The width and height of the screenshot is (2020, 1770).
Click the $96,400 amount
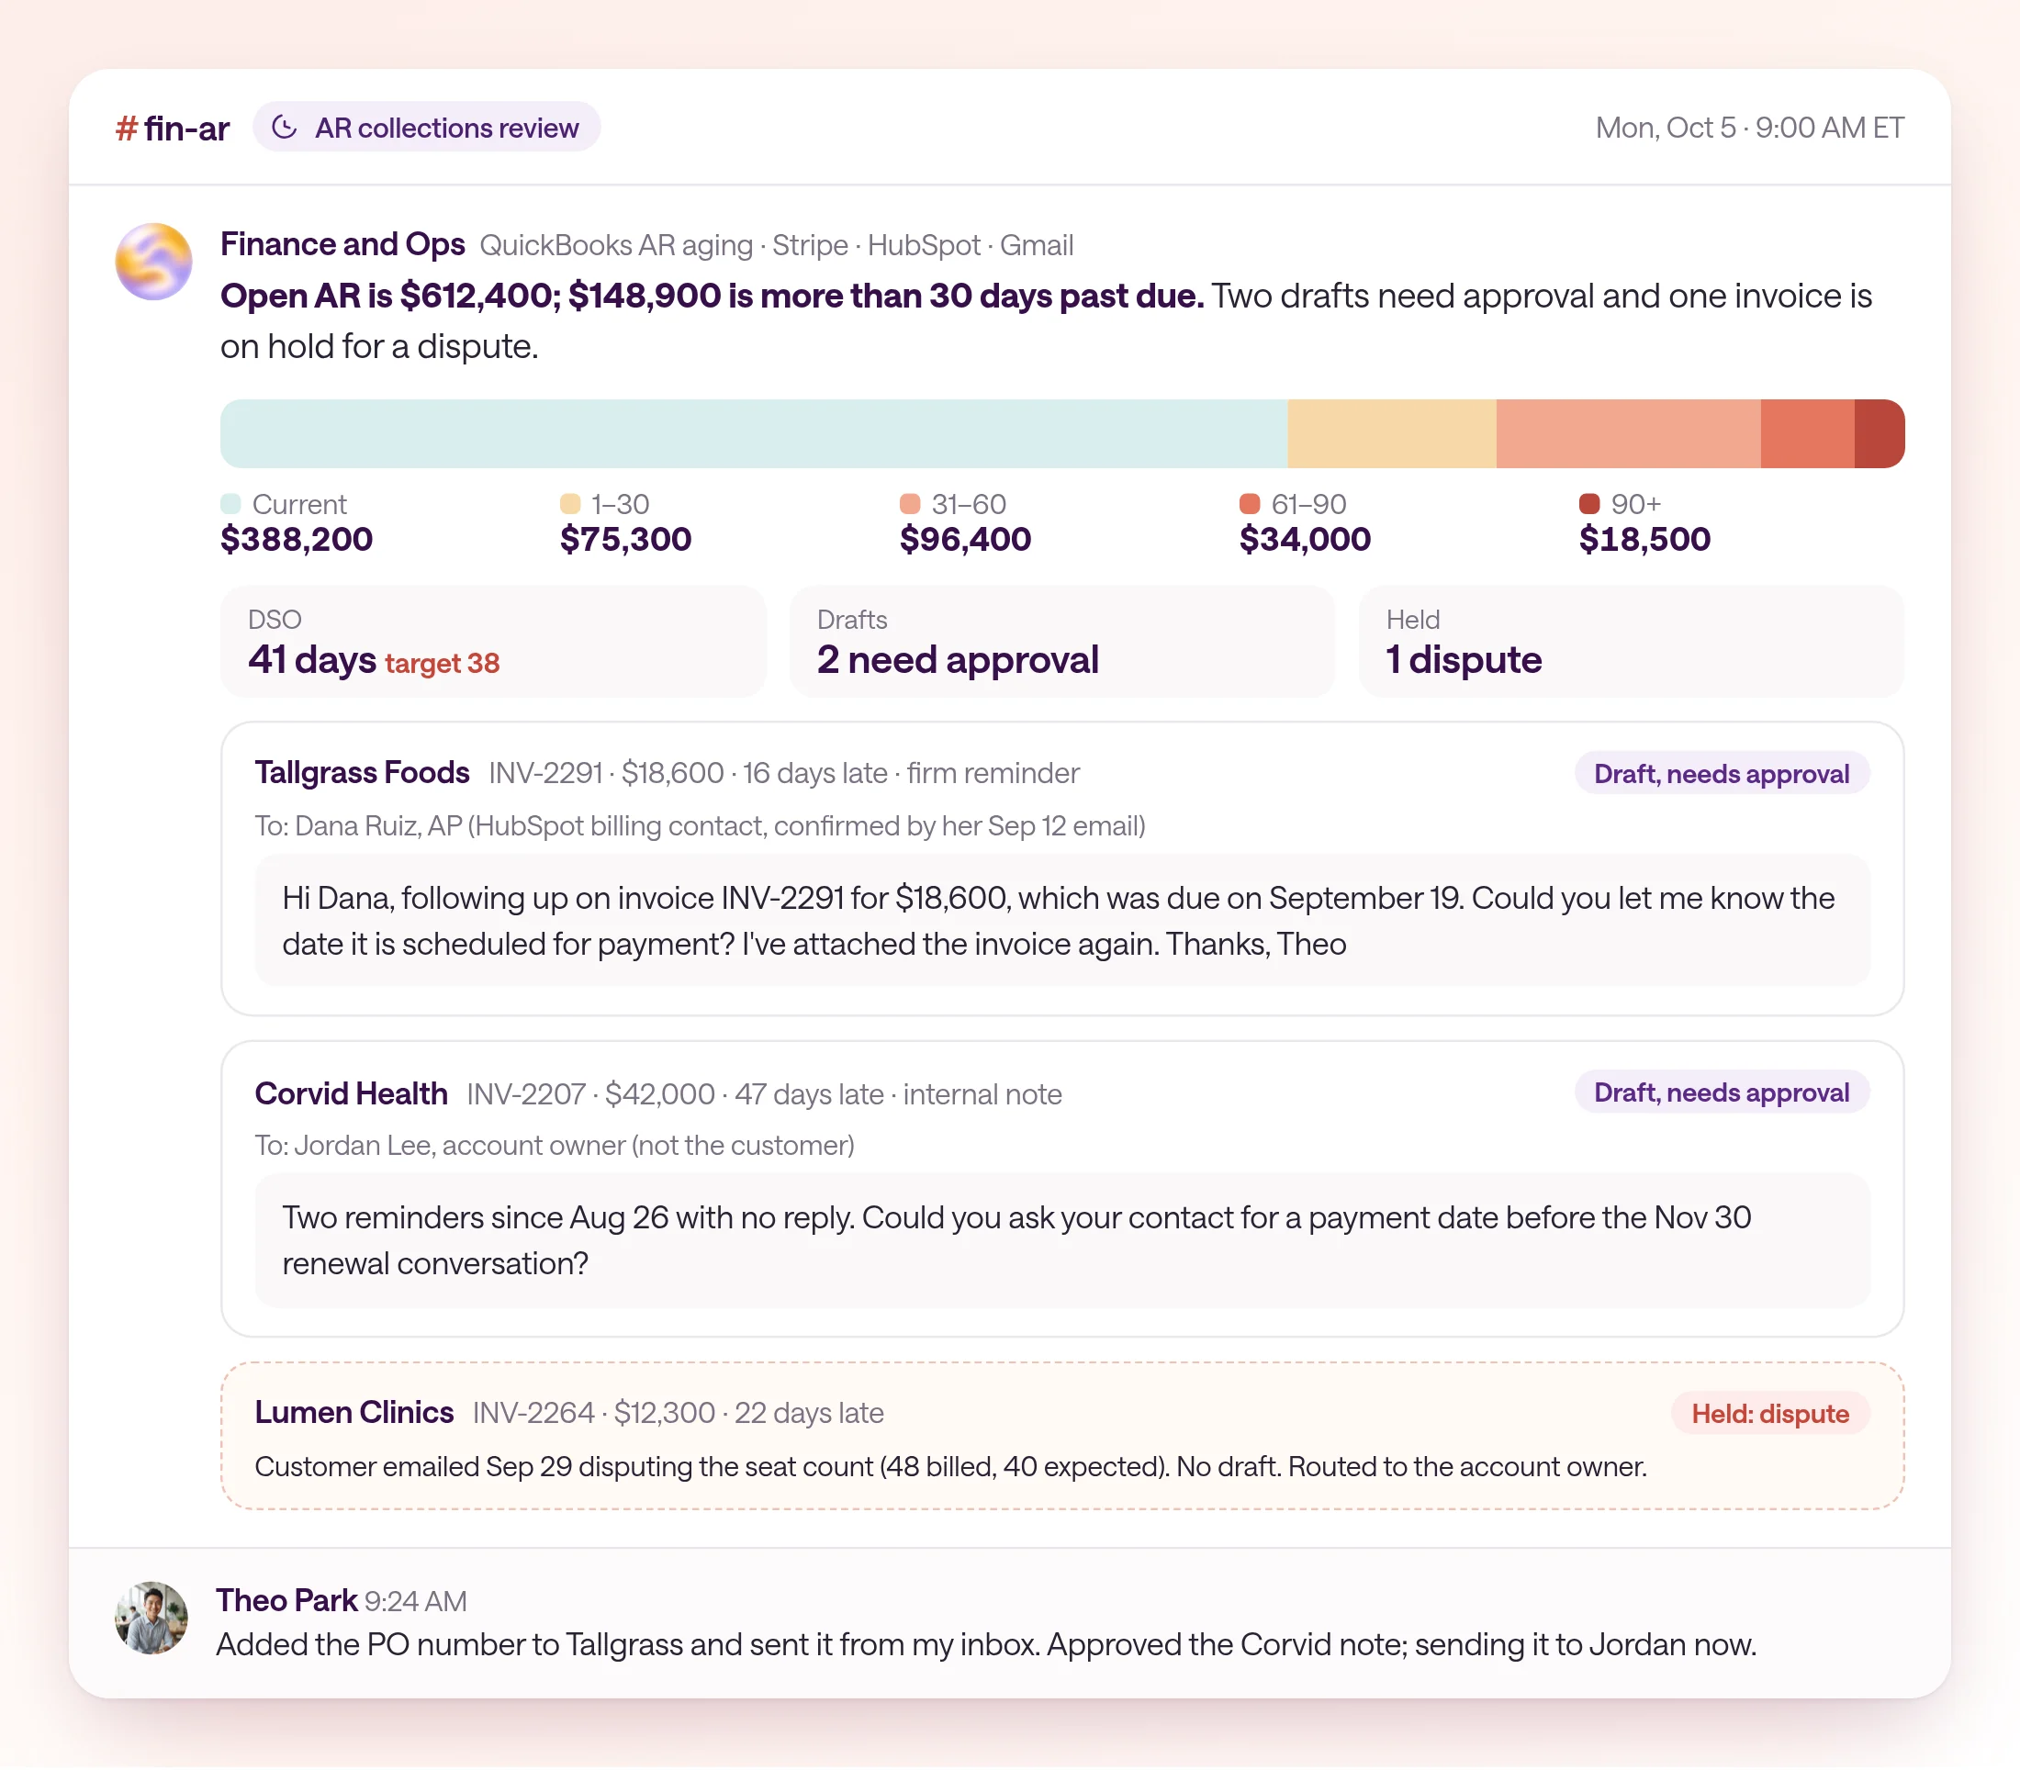965,539
